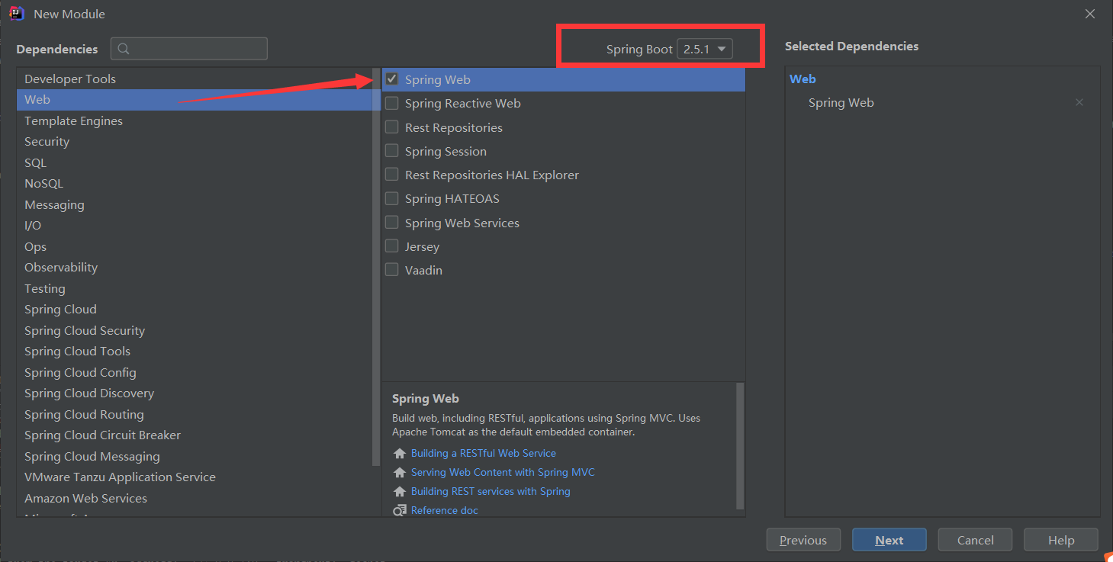Viewport: 1113px width, 562px height.
Task: Cancel the New Module wizard
Action: (975, 540)
